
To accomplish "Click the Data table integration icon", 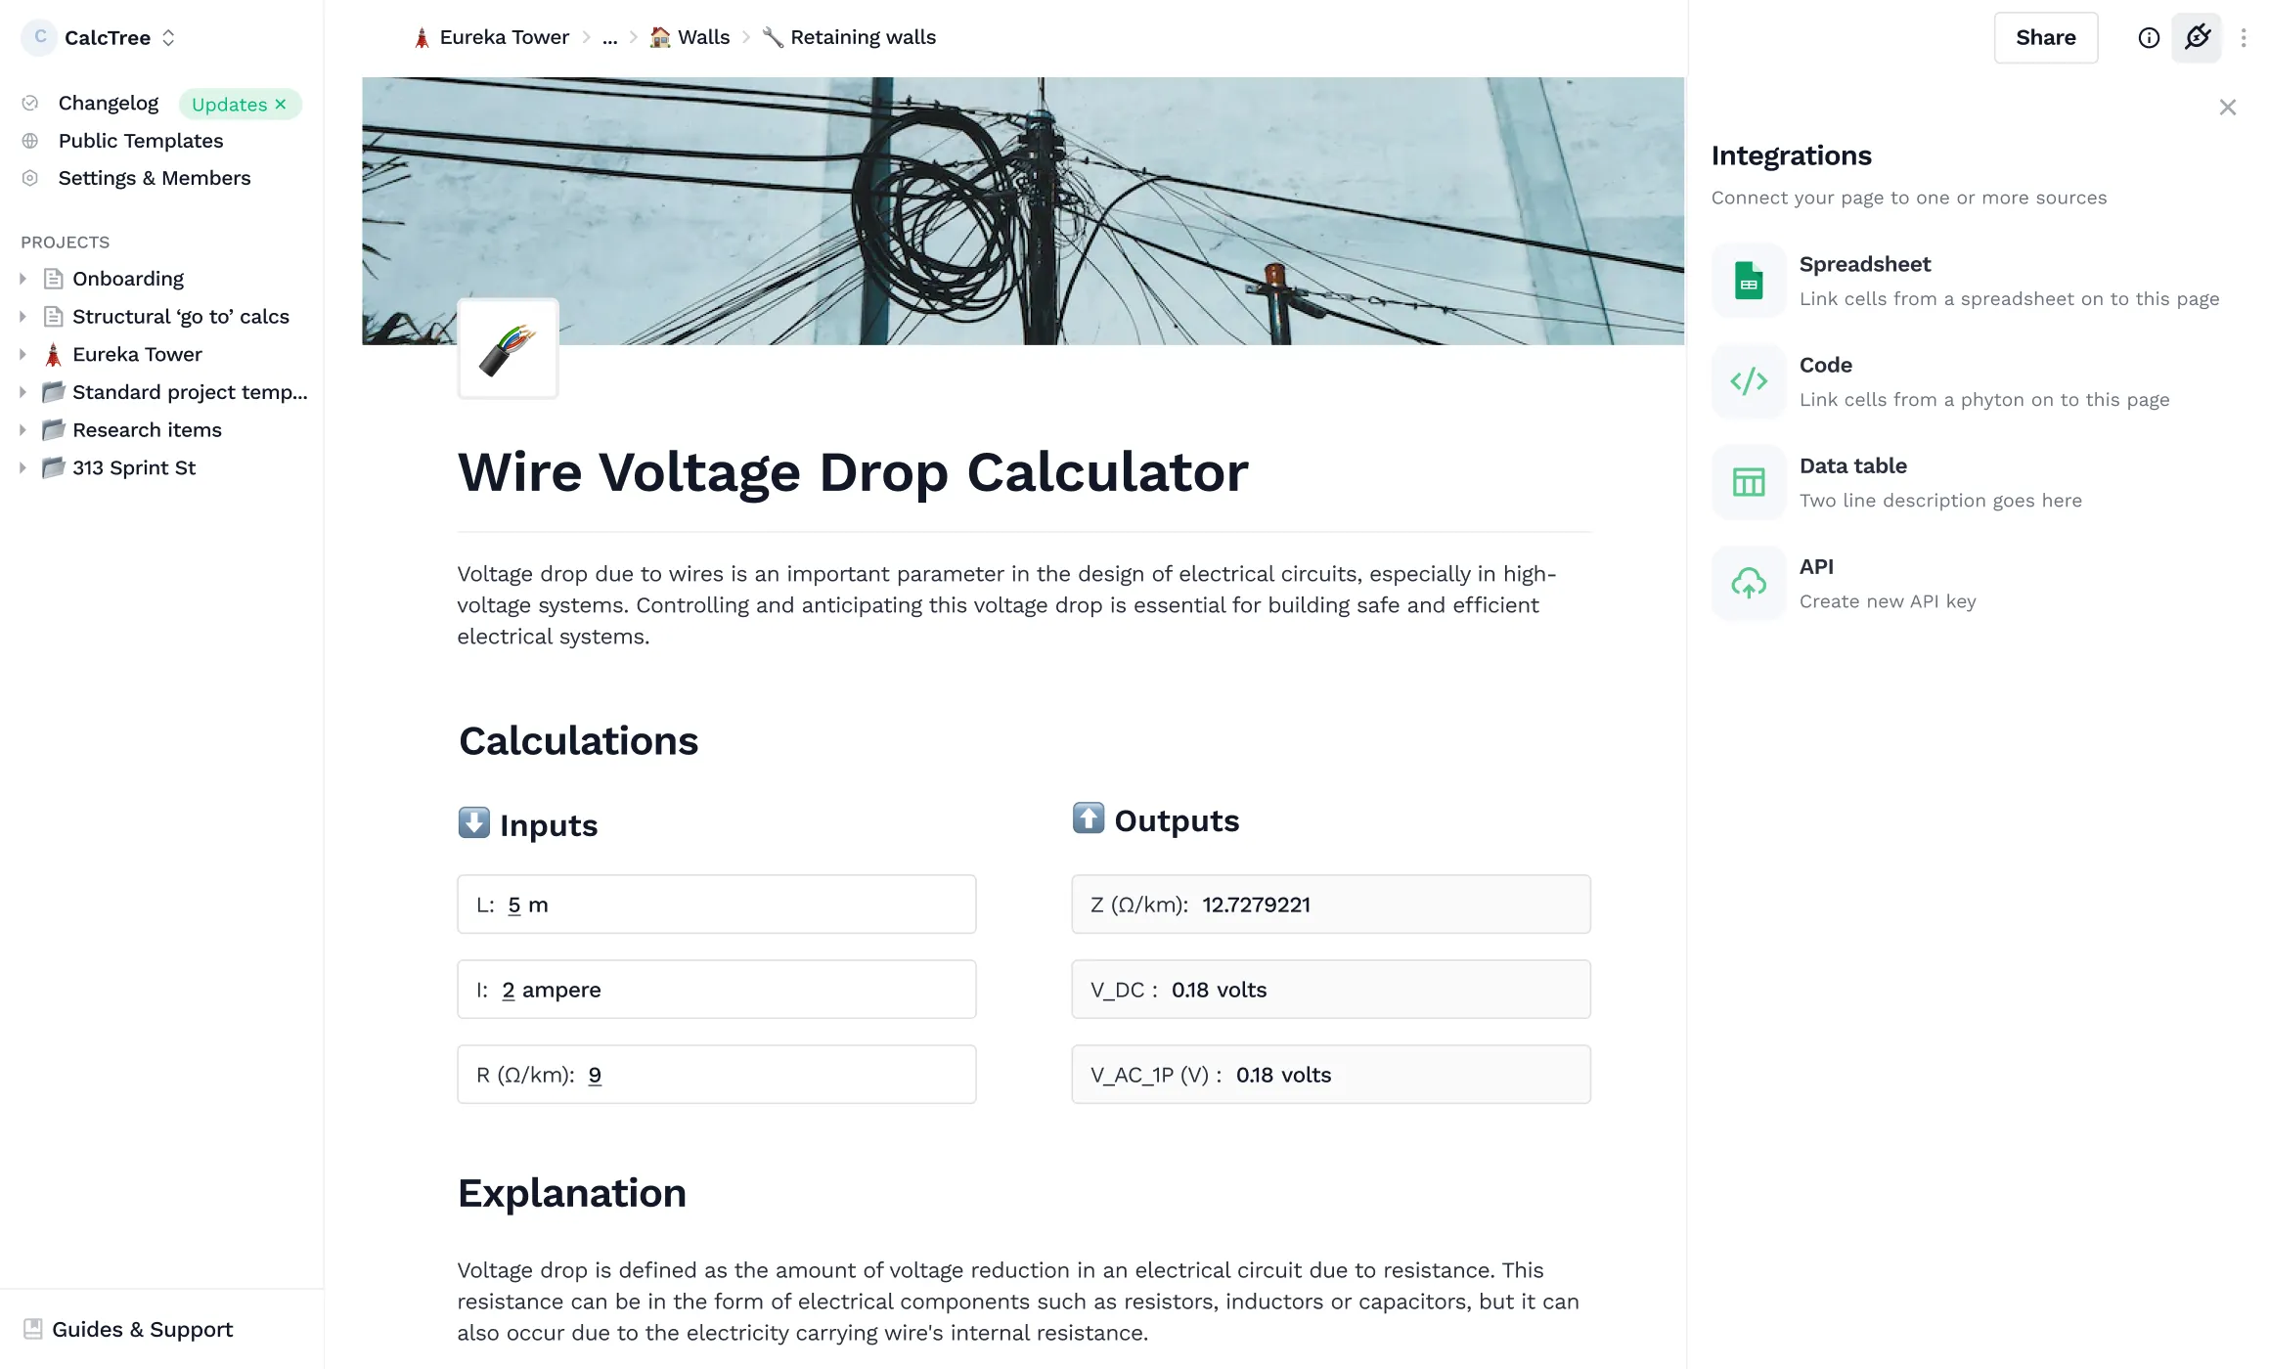I will pyautogui.click(x=1749, y=481).
